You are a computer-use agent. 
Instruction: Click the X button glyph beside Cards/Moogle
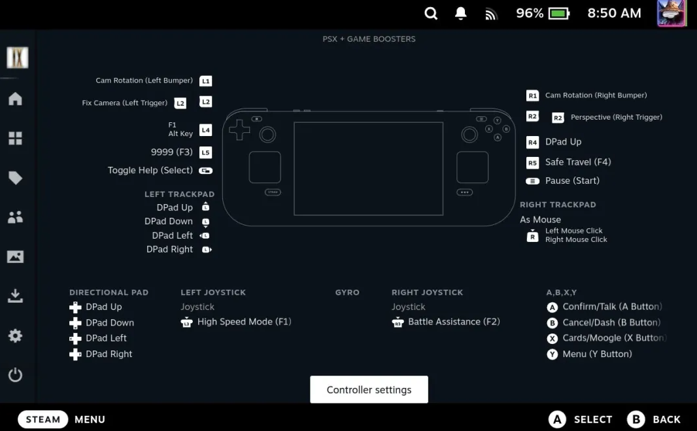pyautogui.click(x=552, y=339)
